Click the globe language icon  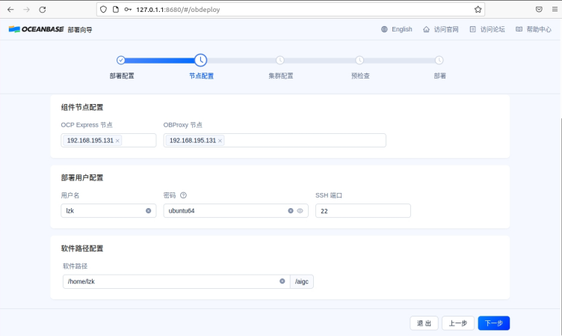click(x=384, y=29)
